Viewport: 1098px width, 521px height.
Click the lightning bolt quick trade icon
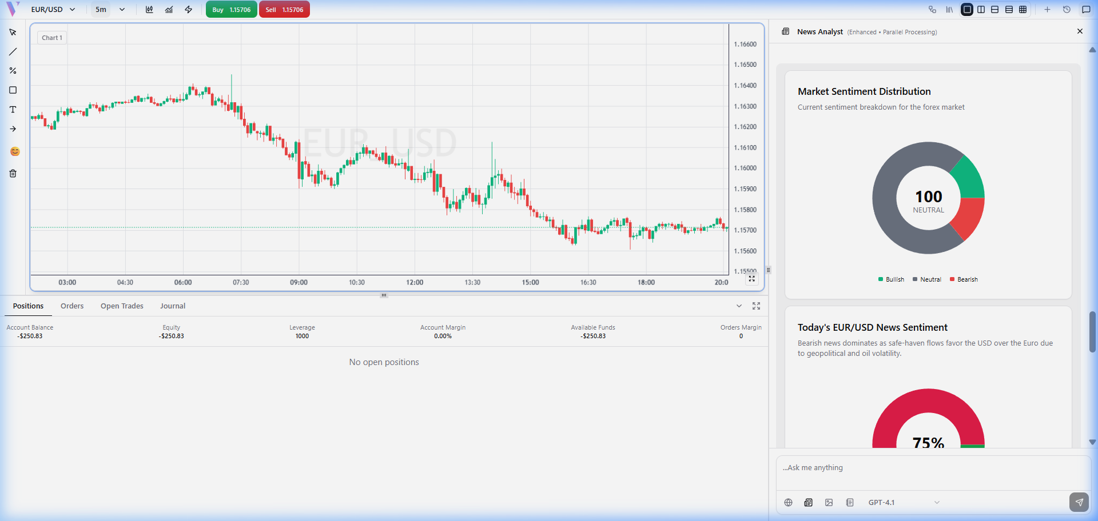[188, 10]
